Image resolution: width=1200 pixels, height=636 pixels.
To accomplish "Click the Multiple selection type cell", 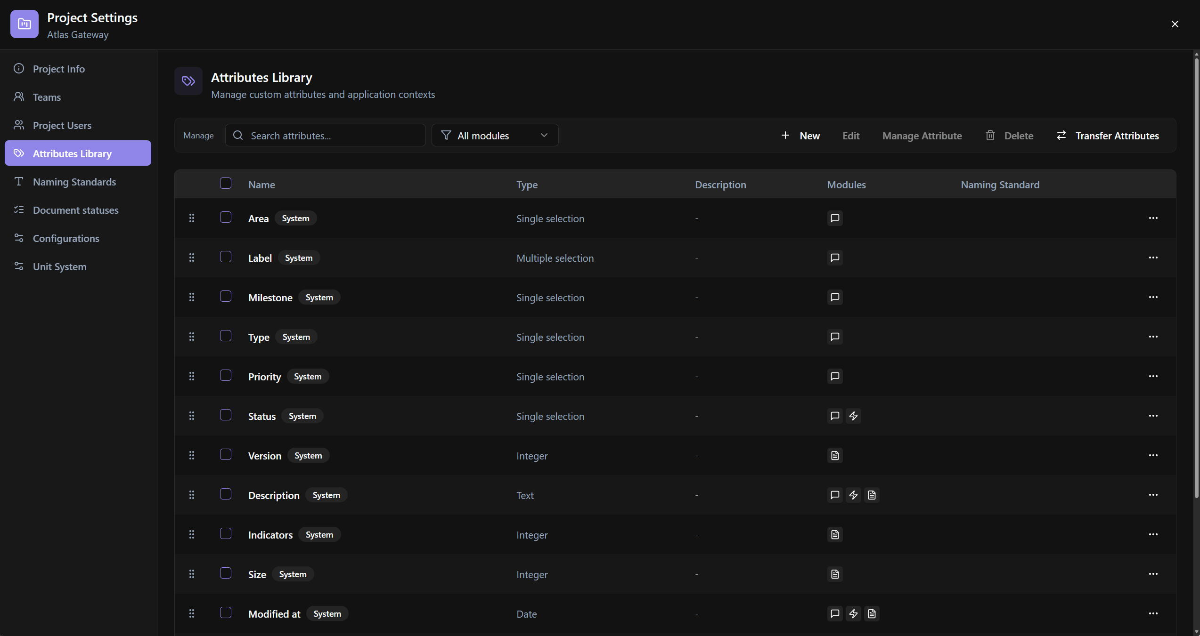I will pyautogui.click(x=555, y=258).
